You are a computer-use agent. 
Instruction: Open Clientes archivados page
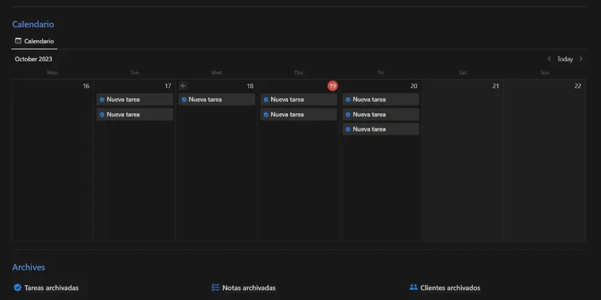pyautogui.click(x=450, y=288)
